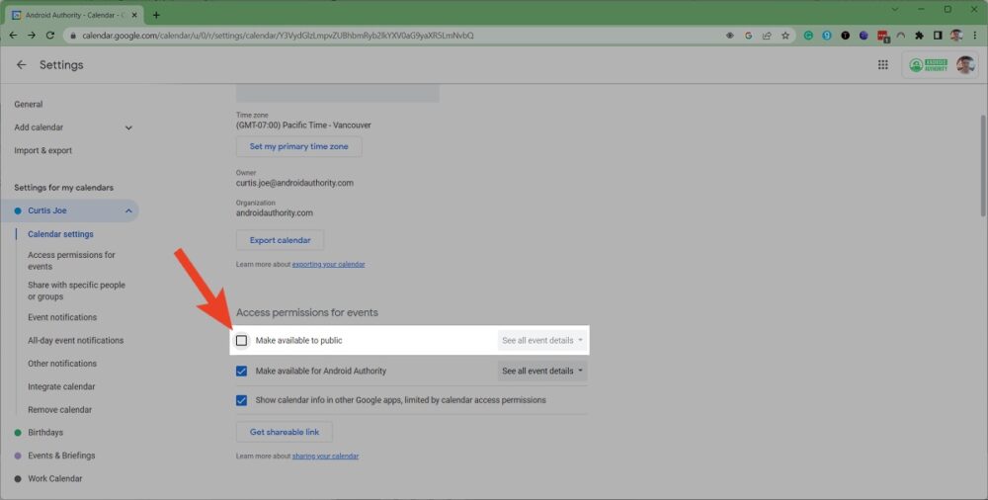Check Make available to public
Image resolution: width=988 pixels, height=500 pixels.
(241, 341)
